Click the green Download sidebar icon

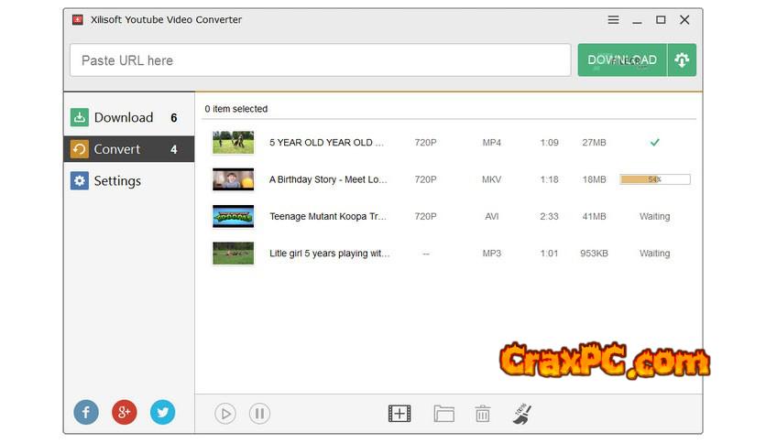[x=79, y=117]
